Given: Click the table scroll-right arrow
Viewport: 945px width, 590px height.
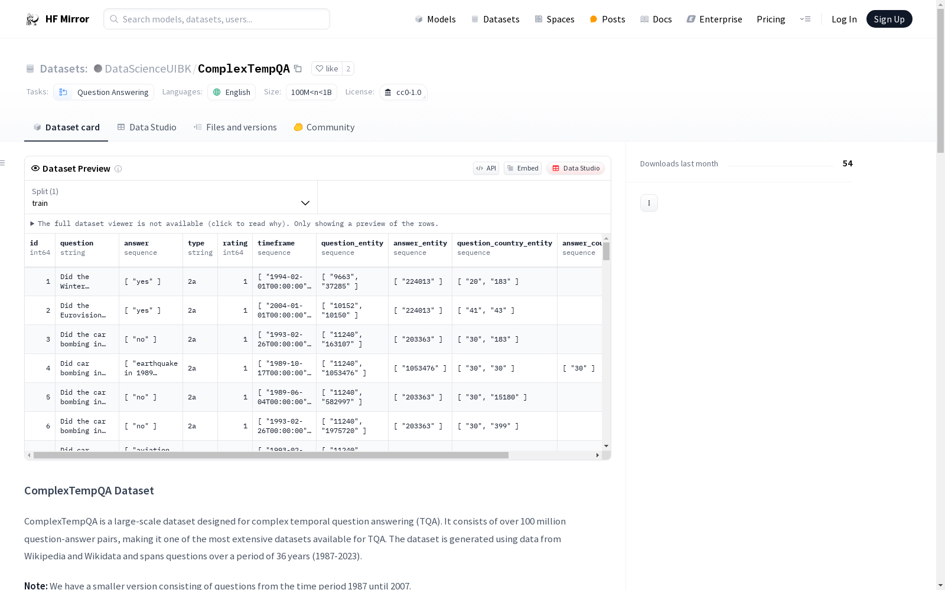Looking at the screenshot, I should point(598,455).
